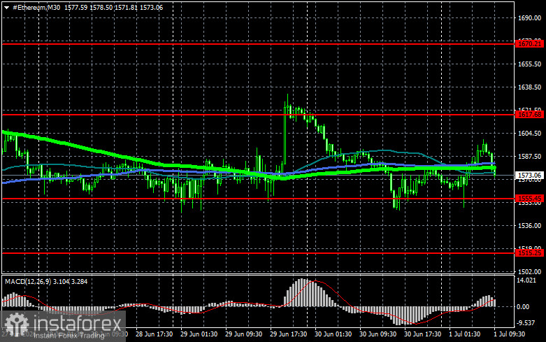
Task: Click the 1 Jul 01:30 time label
Action: coord(464,334)
